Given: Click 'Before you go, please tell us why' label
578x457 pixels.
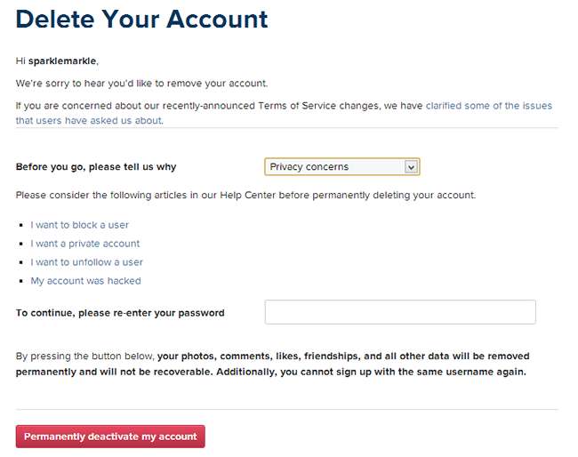Looking at the screenshot, I should point(102,167).
